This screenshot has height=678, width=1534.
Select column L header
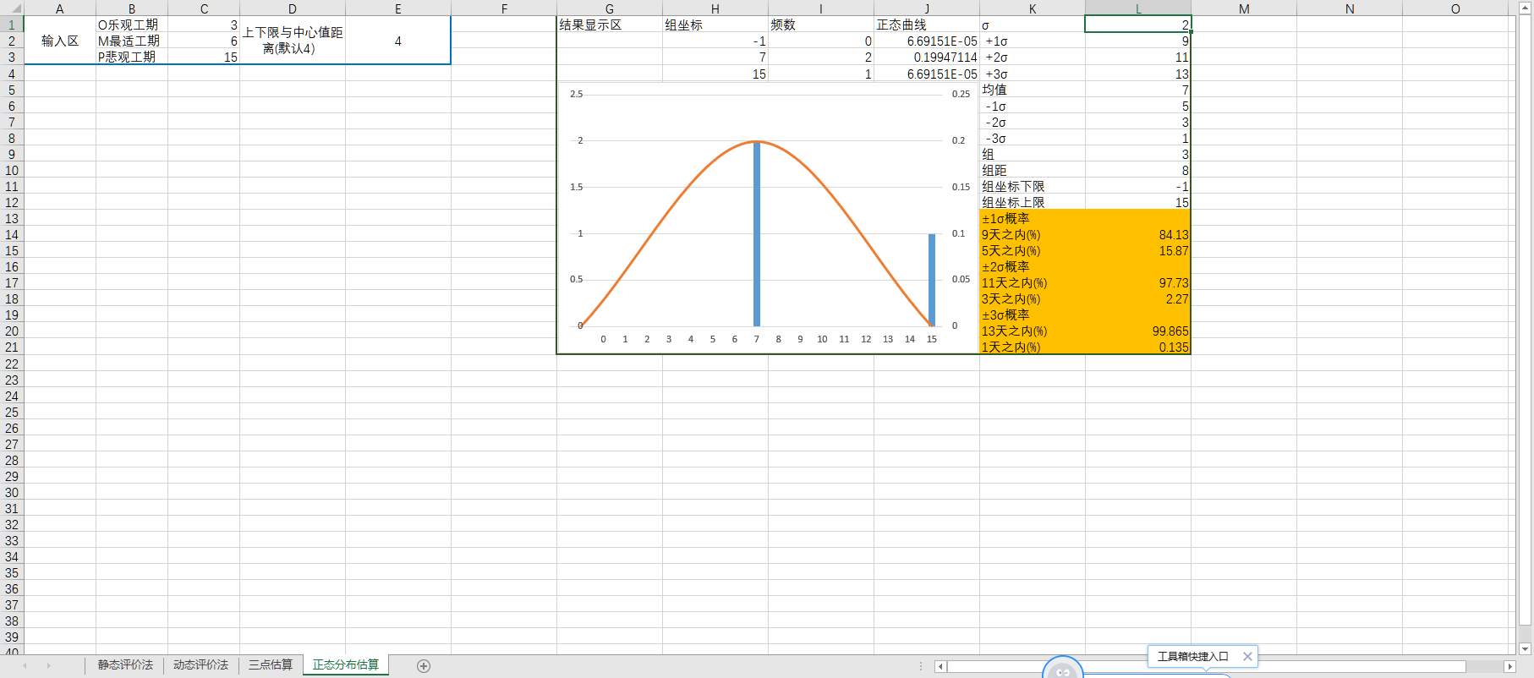coord(1138,9)
